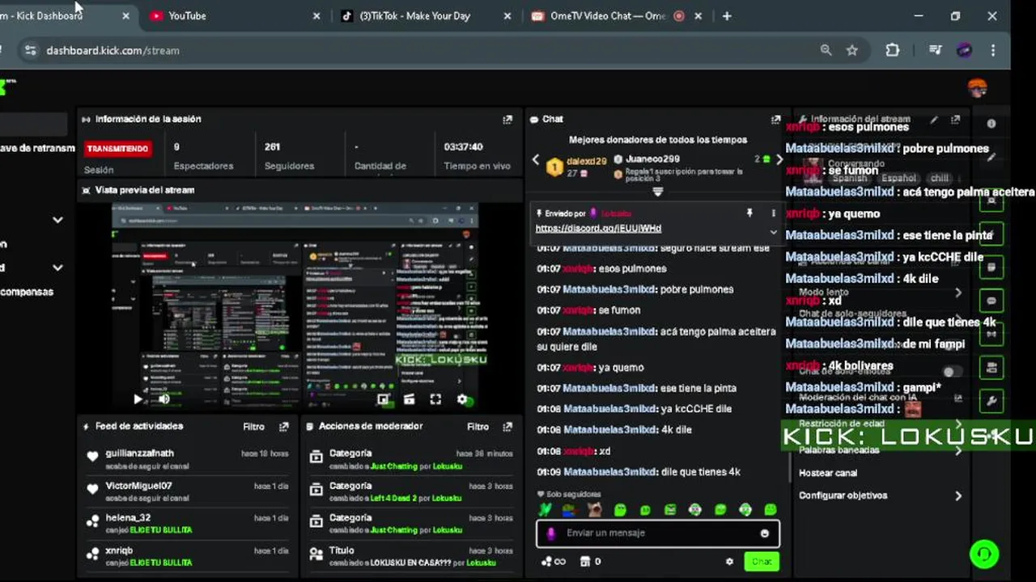View site information icon in address bar
This screenshot has height=582, width=1036.
coord(30,50)
